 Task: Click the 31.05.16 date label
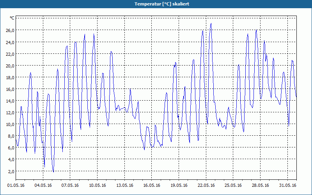point(288,186)
